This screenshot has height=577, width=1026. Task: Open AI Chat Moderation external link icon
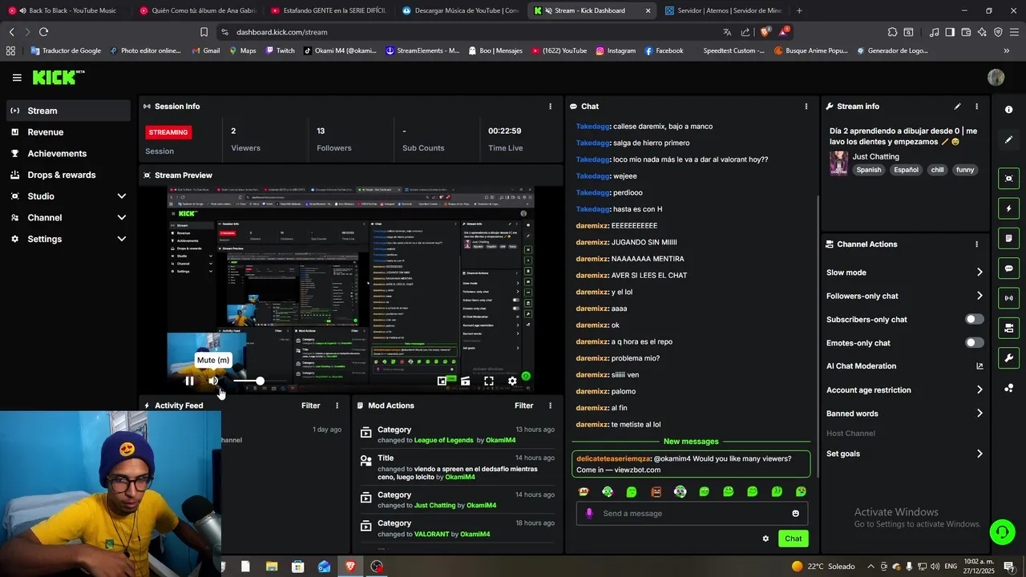[980, 366]
